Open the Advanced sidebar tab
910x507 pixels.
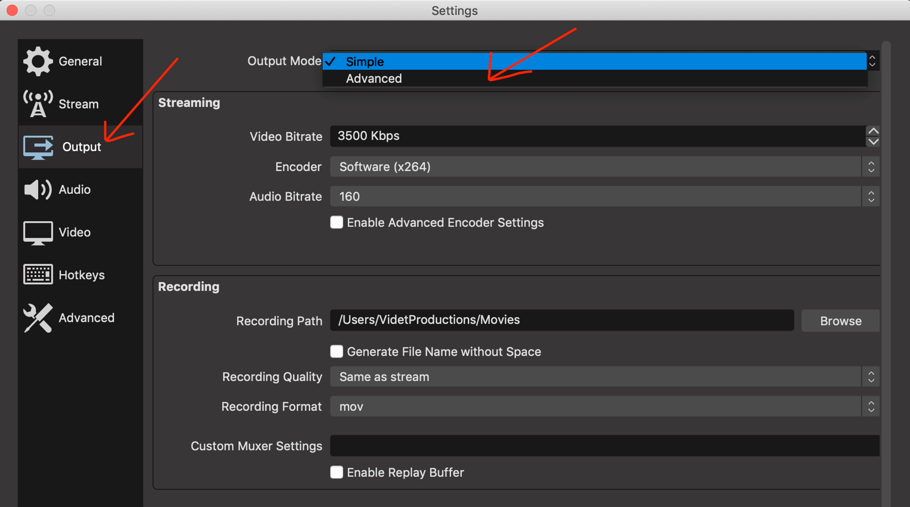[80, 318]
